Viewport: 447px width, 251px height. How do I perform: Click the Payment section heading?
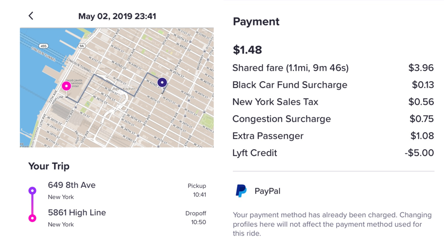click(x=256, y=22)
